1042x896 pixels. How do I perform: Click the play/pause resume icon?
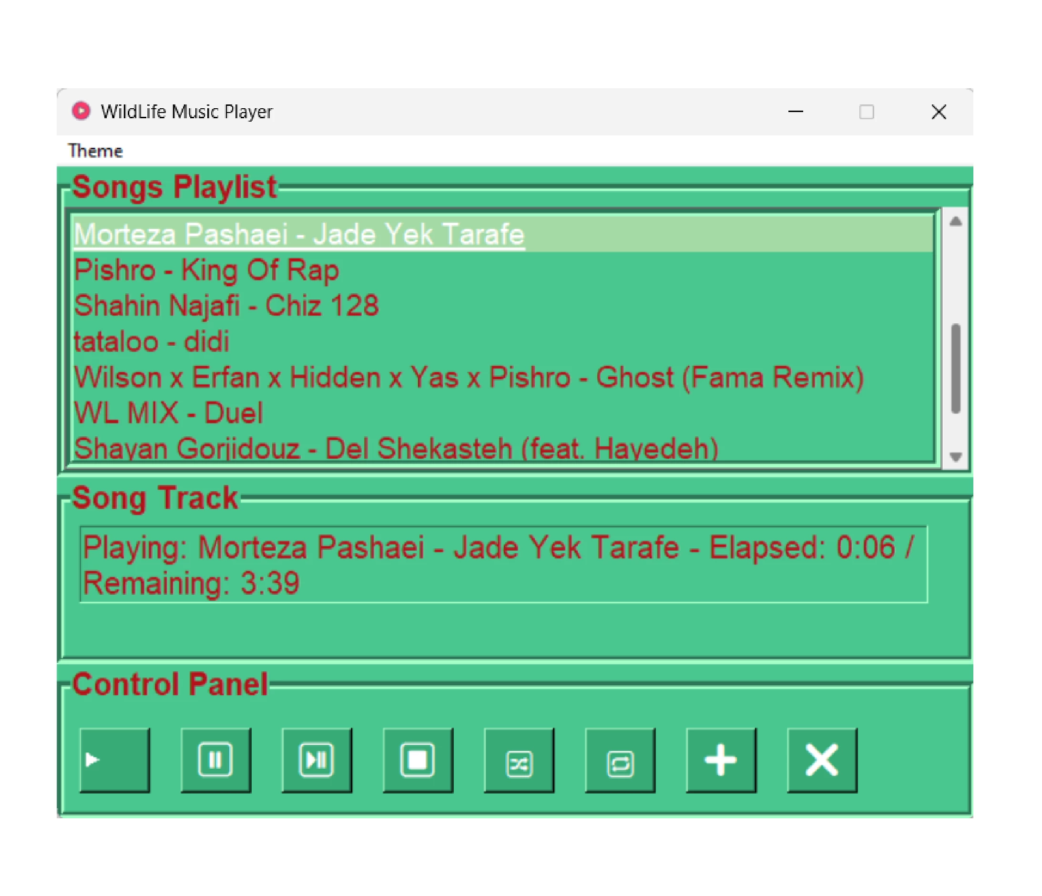click(x=317, y=760)
